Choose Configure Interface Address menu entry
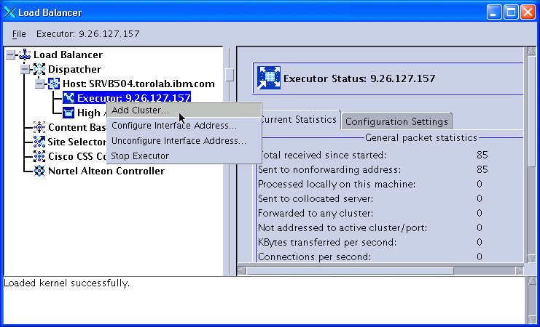540x327 pixels. point(184,126)
